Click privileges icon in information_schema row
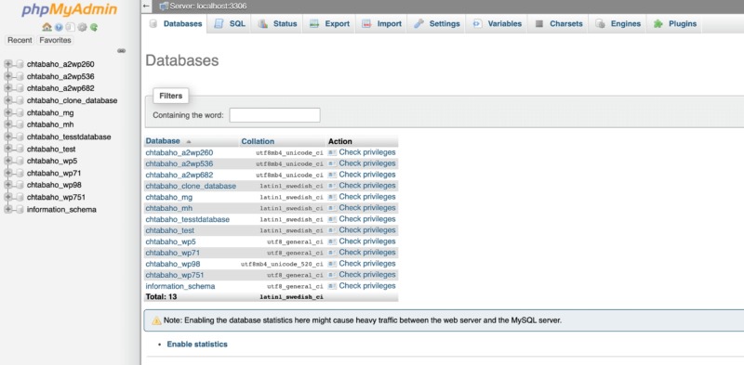Screen dimensions: 744x365 tap(332, 286)
